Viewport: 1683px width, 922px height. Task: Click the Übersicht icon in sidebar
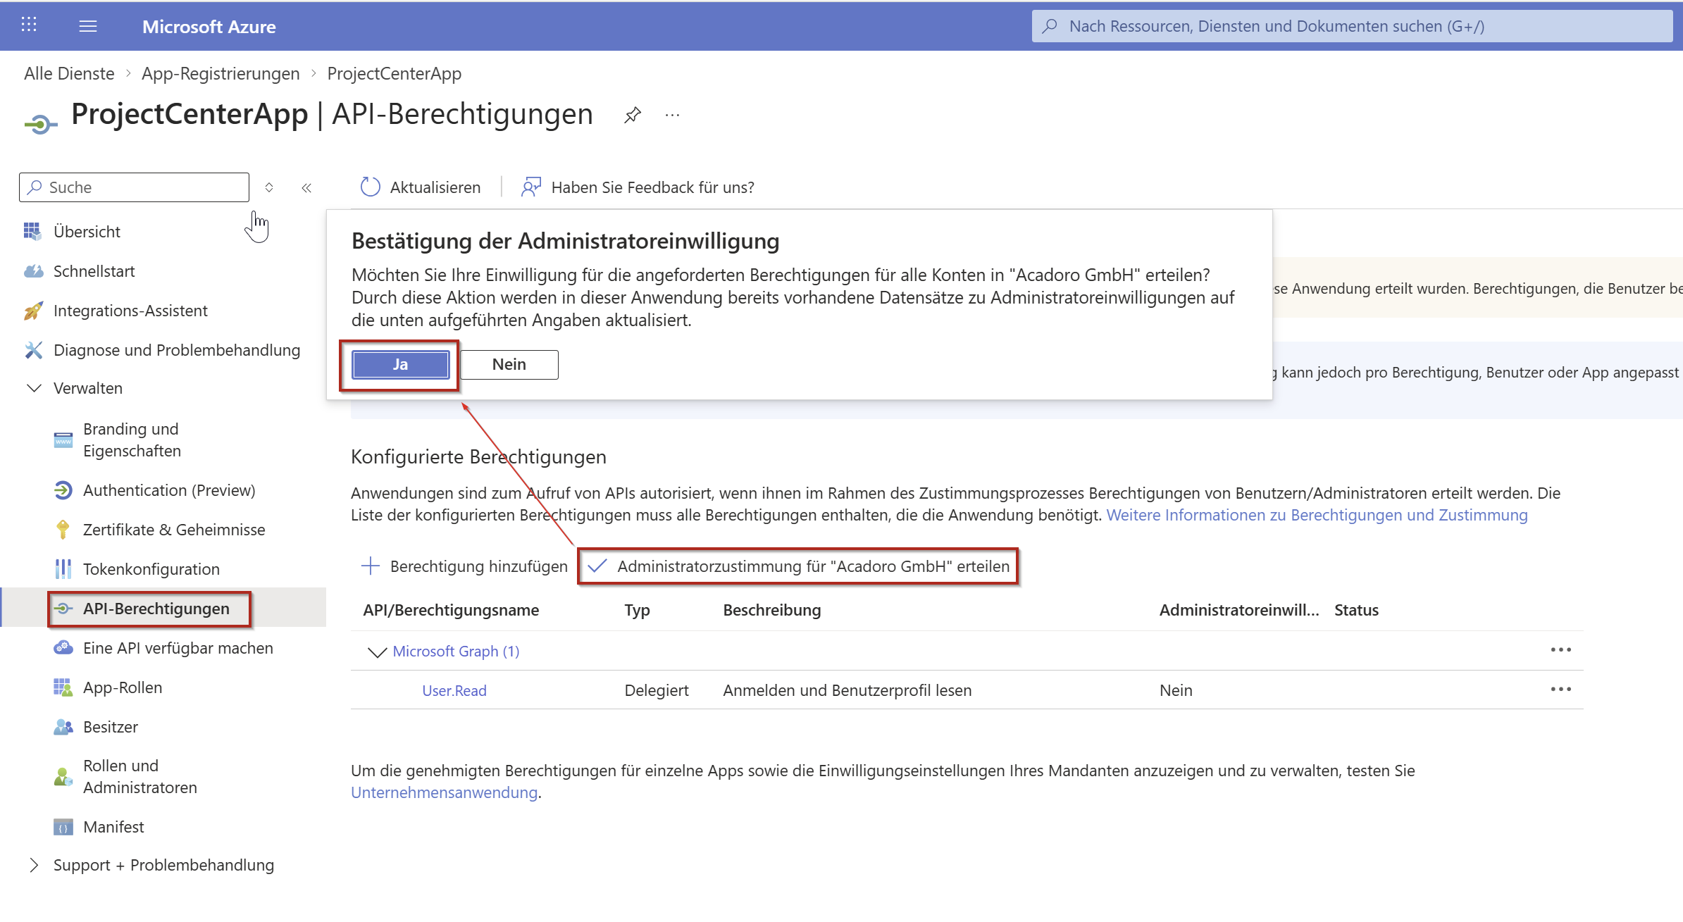[32, 231]
